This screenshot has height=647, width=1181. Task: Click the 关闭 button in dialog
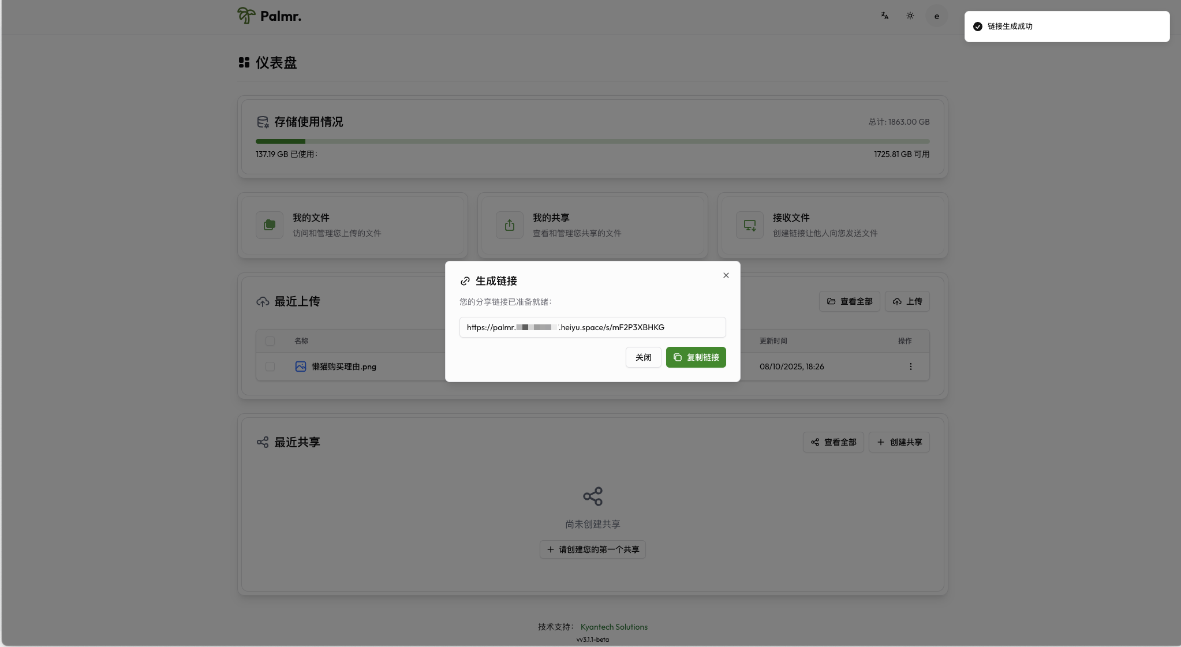(644, 357)
